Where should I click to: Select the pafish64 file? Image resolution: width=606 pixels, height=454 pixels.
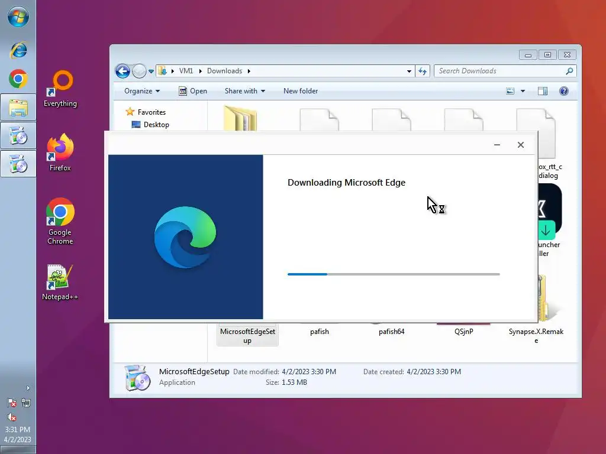click(x=392, y=332)
